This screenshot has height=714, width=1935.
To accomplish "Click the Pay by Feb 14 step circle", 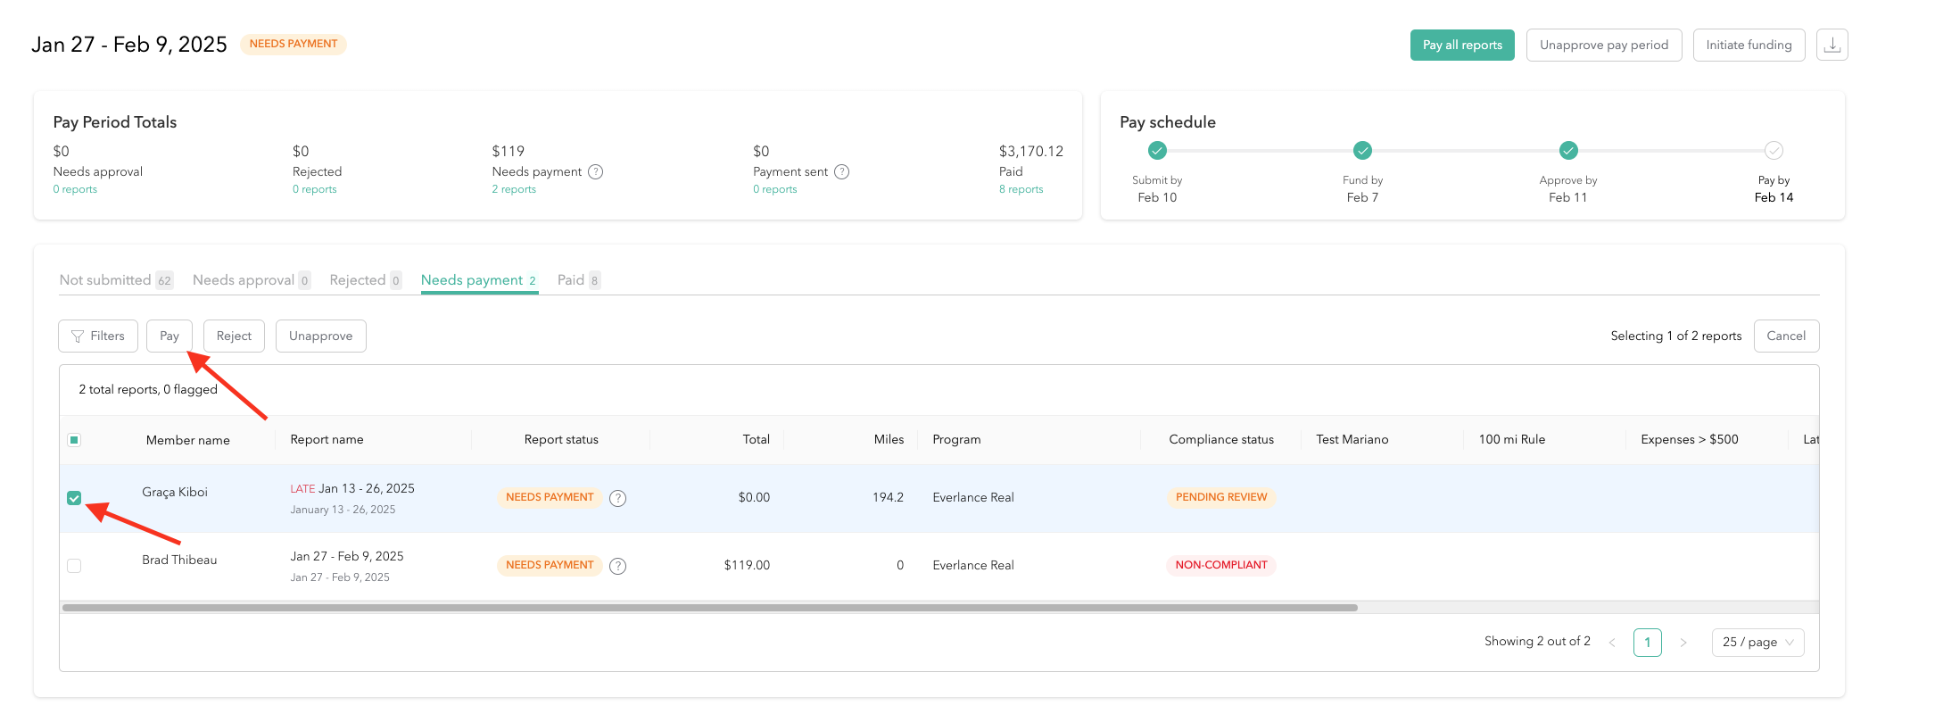I will (x=1774, y=150).
